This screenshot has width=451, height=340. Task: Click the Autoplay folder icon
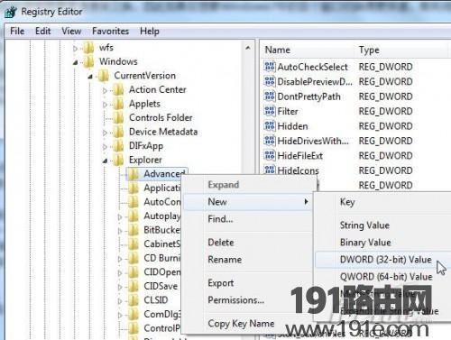tap(133, 216)
